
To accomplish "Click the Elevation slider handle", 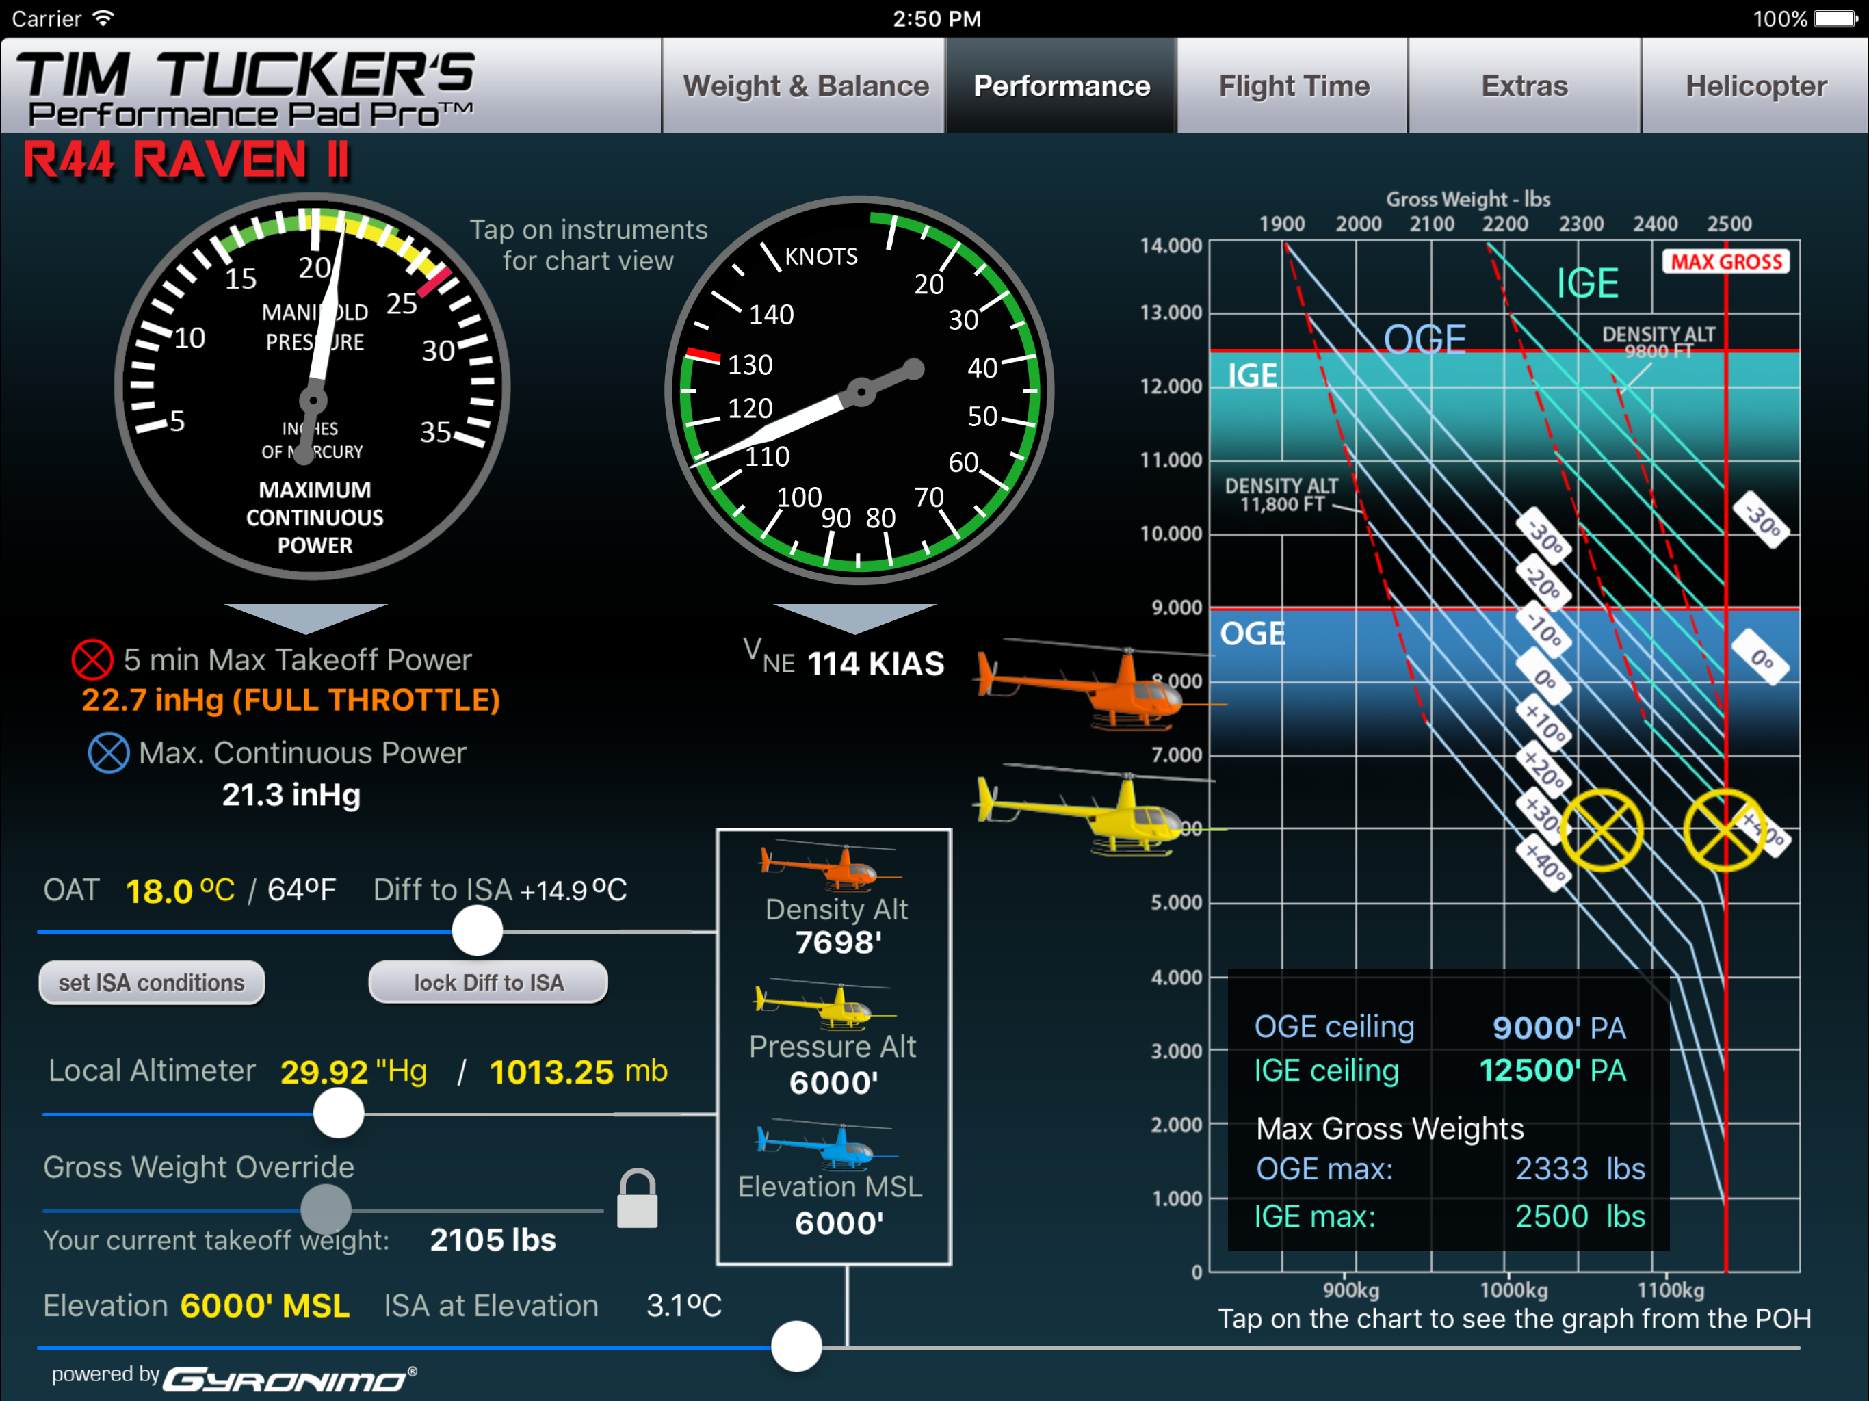I will point(796,1346).
